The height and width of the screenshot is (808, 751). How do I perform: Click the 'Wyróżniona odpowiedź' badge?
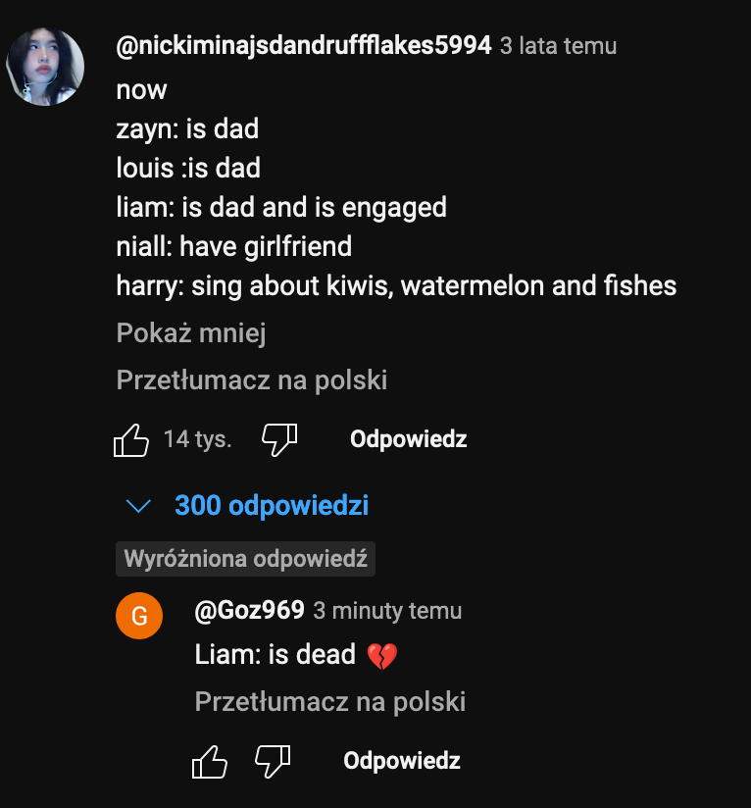pyautogui.click(x=245, y=560)
